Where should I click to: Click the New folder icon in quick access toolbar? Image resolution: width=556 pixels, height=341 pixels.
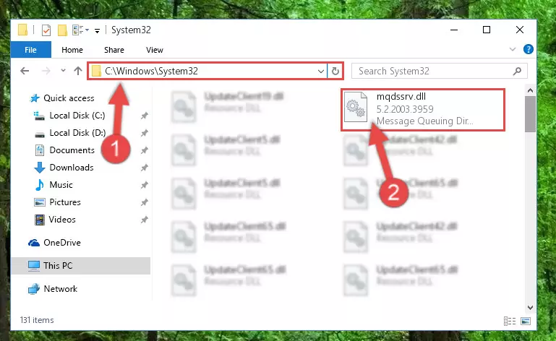[62, 30]
